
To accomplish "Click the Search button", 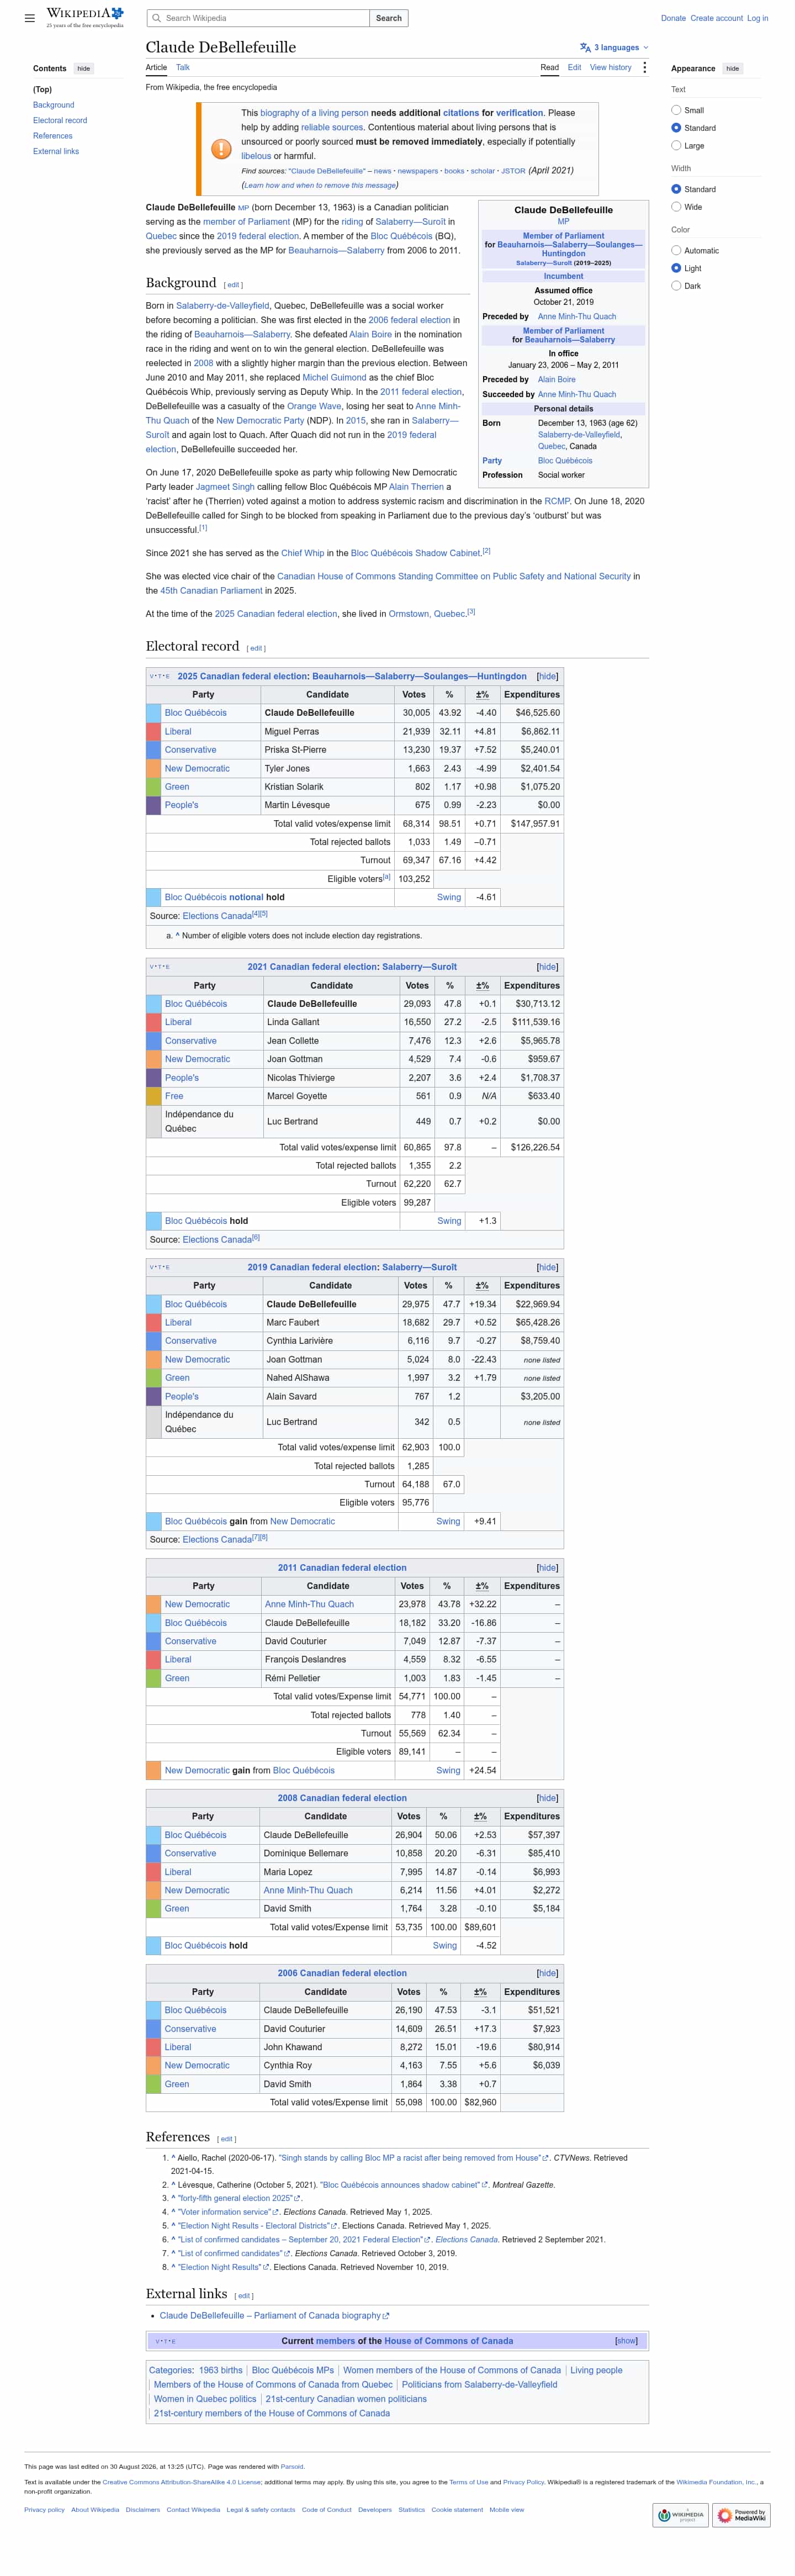I will pyautogui.click(x=389, y=18).
